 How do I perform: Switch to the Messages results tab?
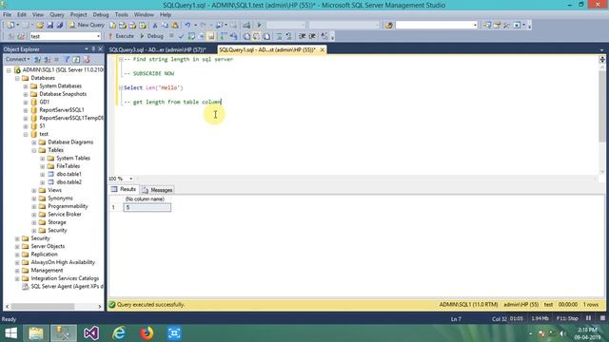[x=157, y=190]
